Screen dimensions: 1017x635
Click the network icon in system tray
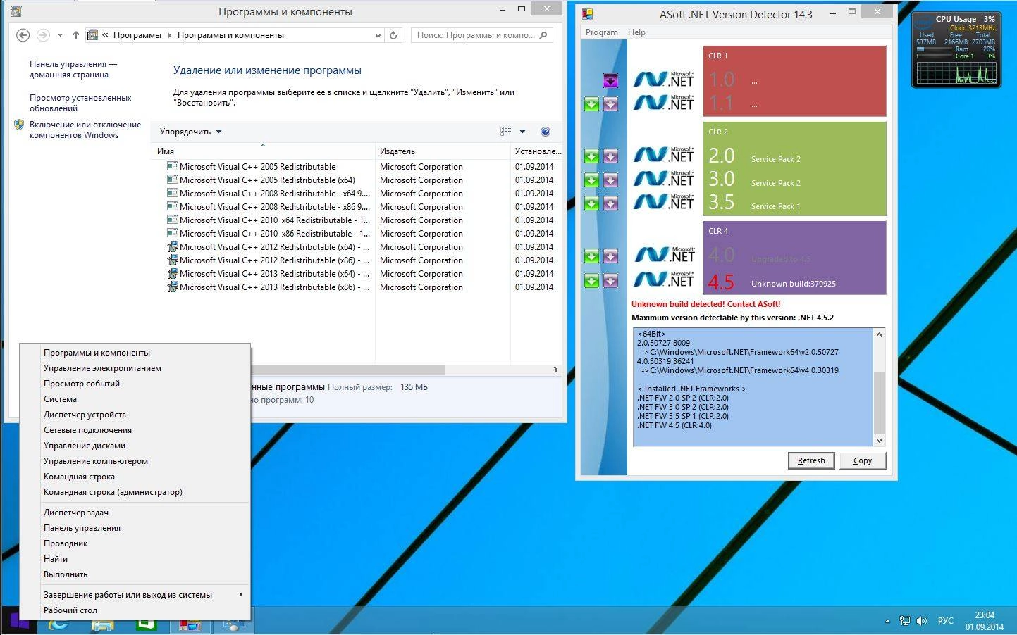[x=905, y=621]
